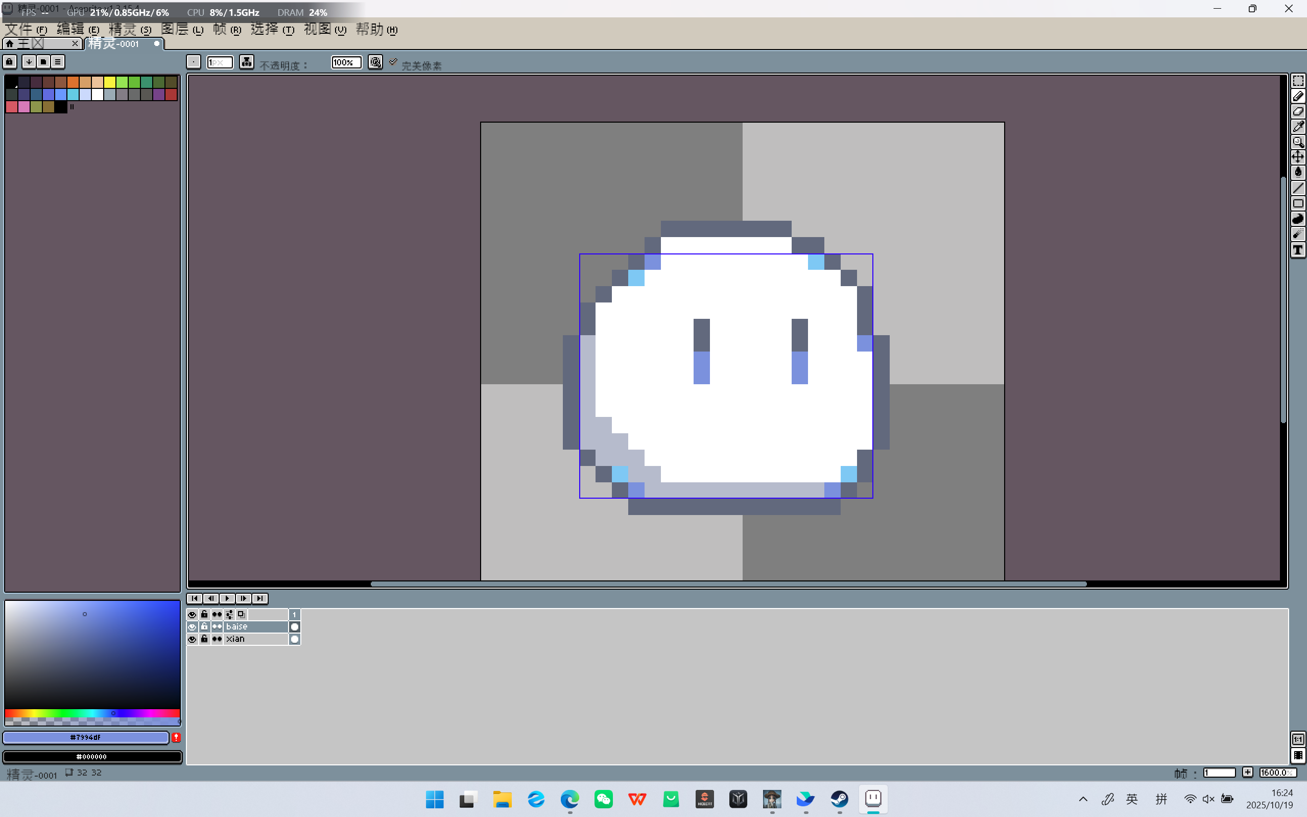Select the Zoom magnifier tool
This screenshot has height=817, width=1307.
pos(1298,142)
